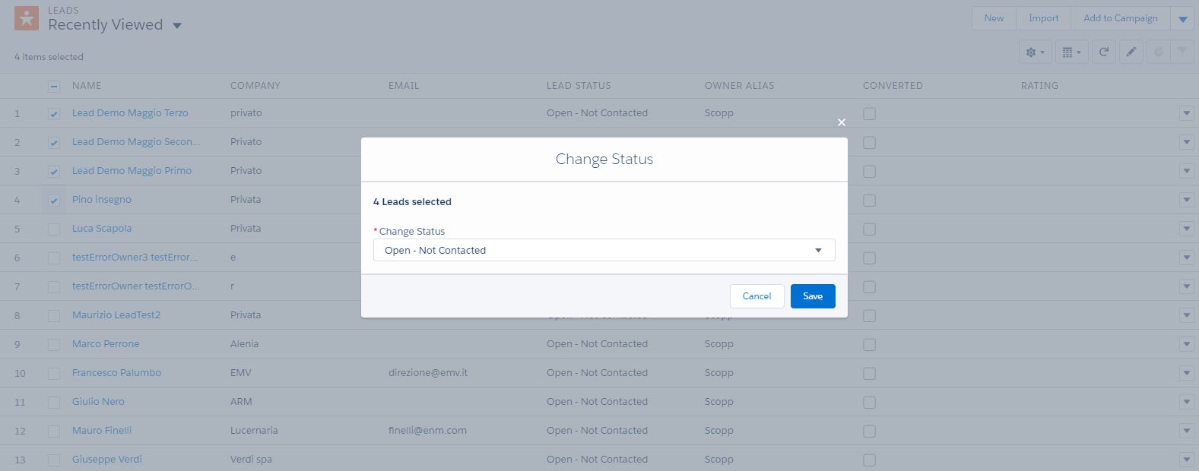Screen dimensions: 1199x471
Task: Expand the Recently Viewed list view dropdown
Action: coord(177,26)
